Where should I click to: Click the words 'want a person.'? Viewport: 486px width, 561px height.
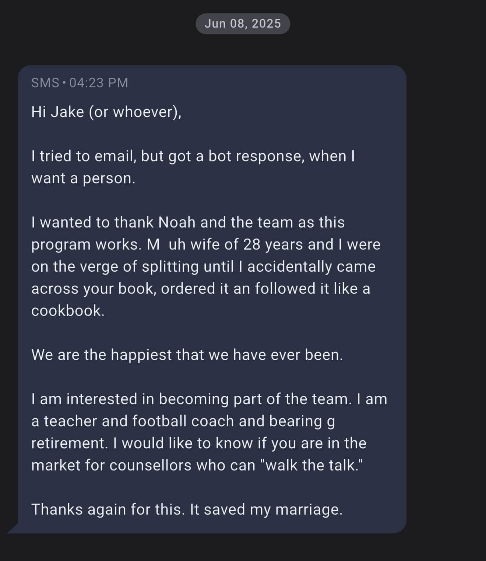pos(84,178)
